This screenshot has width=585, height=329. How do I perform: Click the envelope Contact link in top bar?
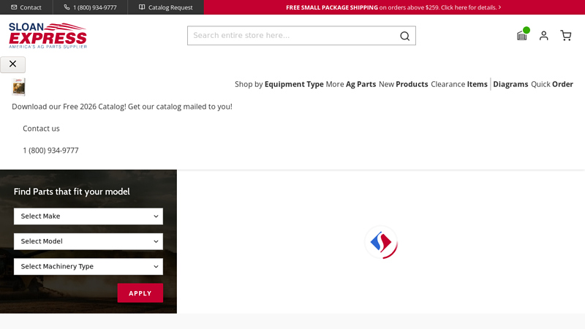pyautogui.click(x=26, y=7)
